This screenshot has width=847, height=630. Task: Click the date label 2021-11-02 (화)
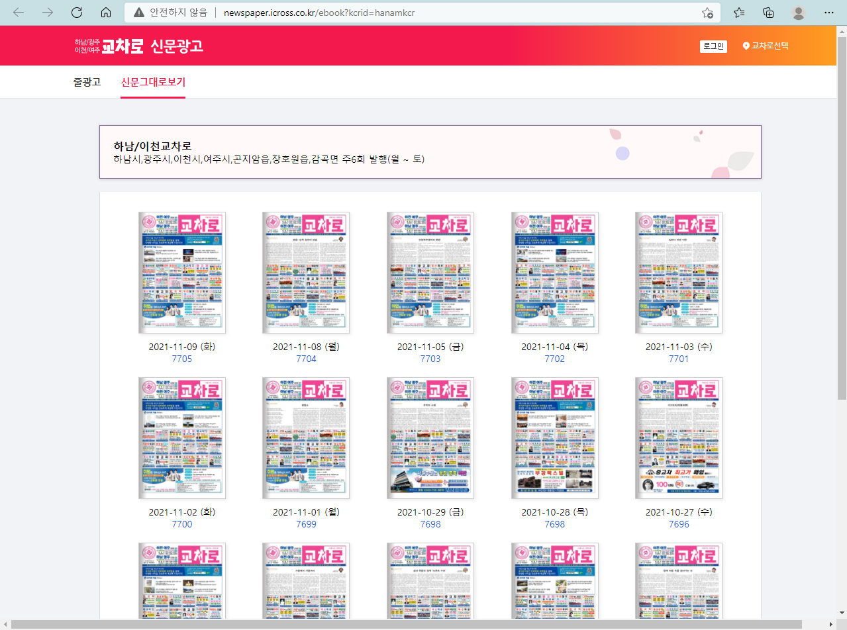pyautogui.click(x=182, y=512)
